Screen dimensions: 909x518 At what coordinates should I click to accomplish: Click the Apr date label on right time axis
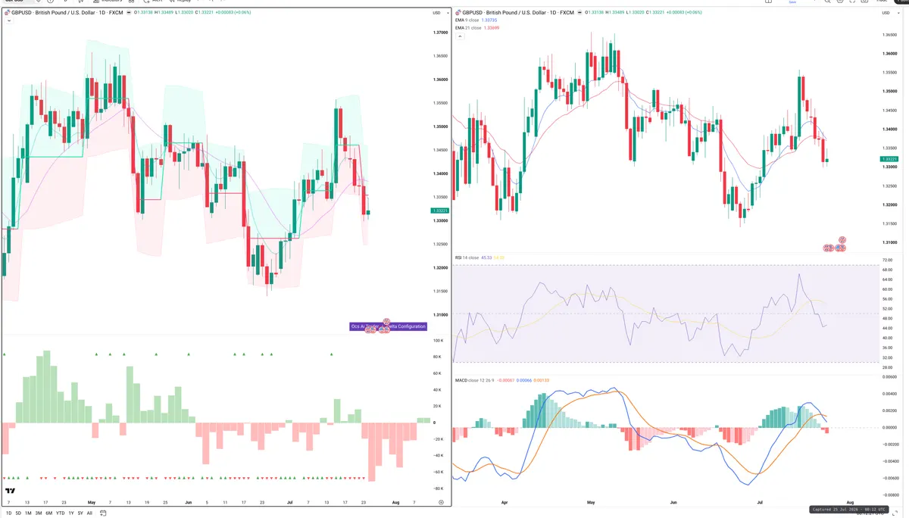pyautogui.click(x=504, y=502)
